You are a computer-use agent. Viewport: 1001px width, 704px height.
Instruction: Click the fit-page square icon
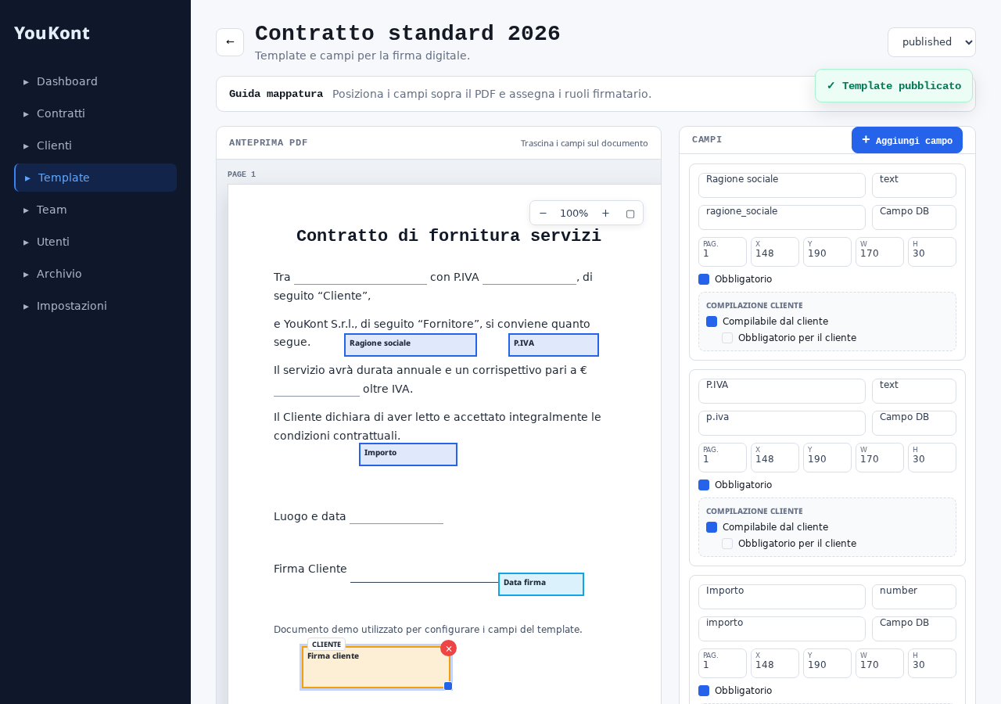tap(630, 213)
